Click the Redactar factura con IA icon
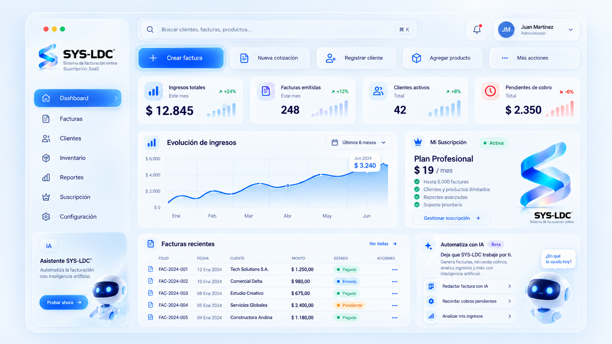Screen dimensions: 612x344 point(431,286)
